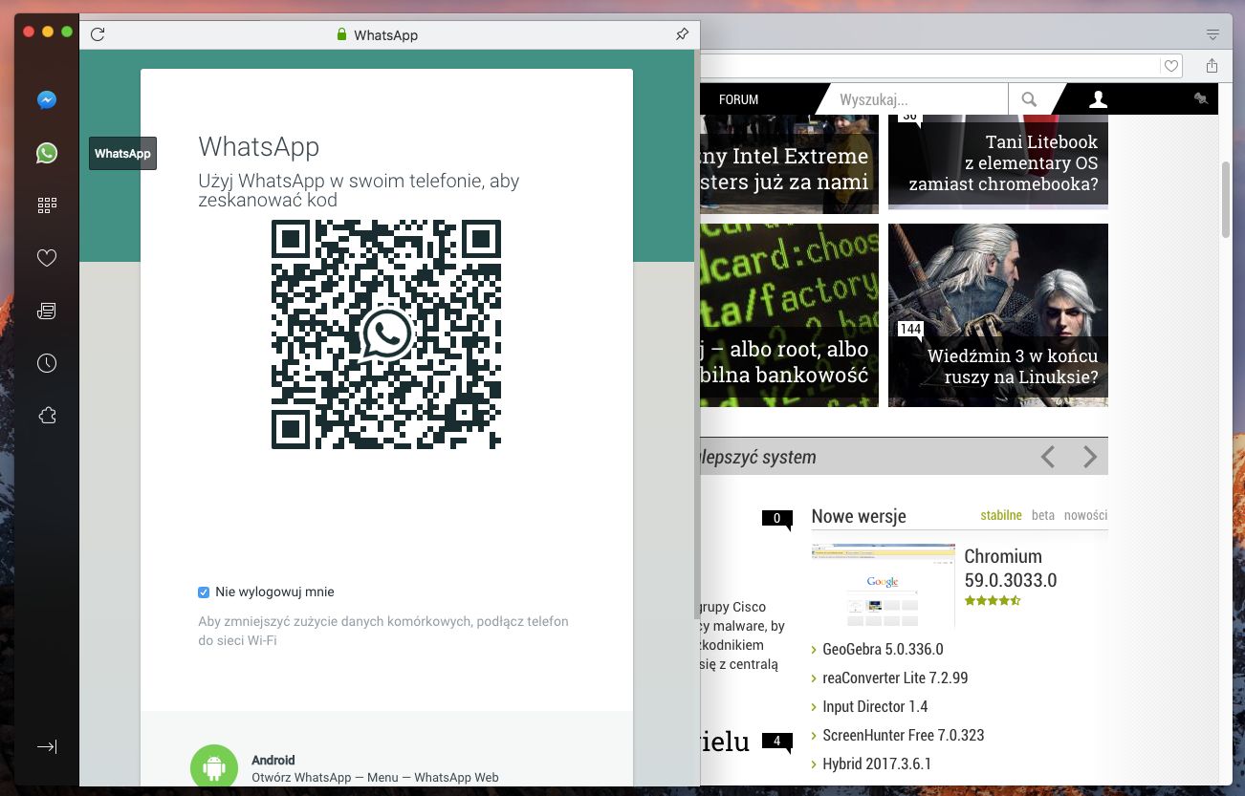
Task: Open the Intel Extreme Masters article tile
Action: coord(789,163)
